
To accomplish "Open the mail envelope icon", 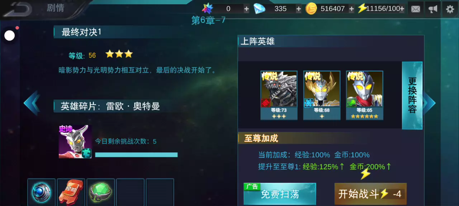I will [x=416, y=9].
